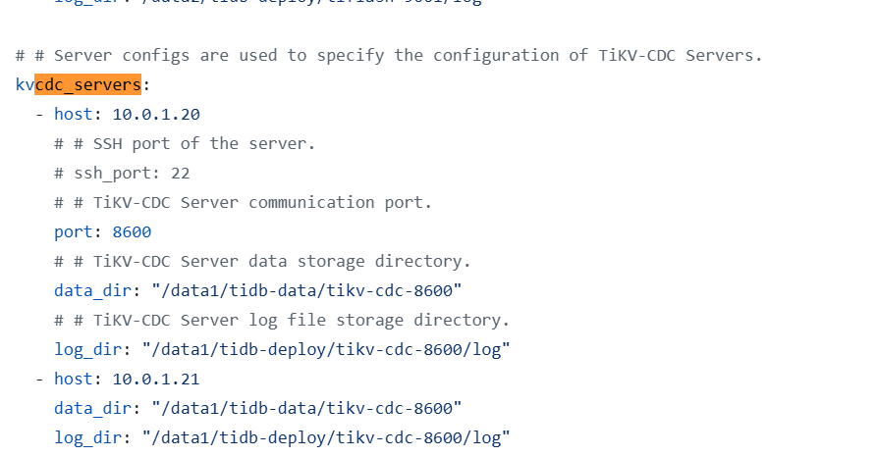Click the highlighted cdc_servers text
This screenshot has height=457, width=876.
point(88,84)
